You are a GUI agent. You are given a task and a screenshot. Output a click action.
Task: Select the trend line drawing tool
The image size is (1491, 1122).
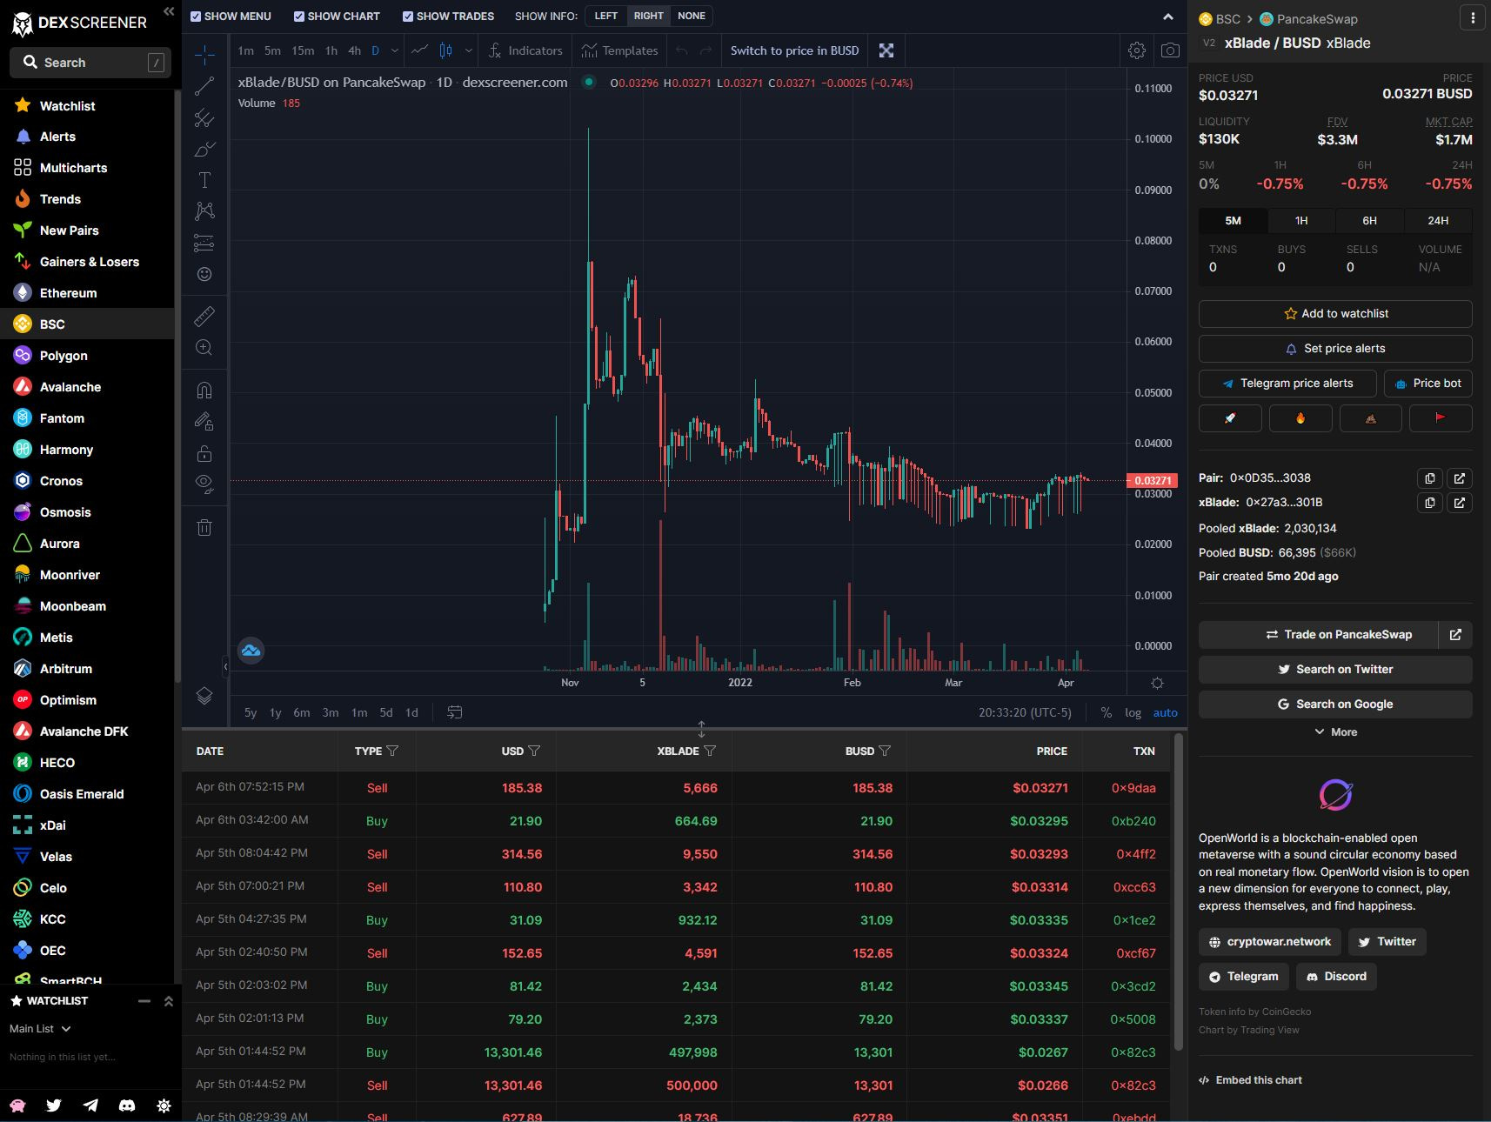(204, 86)
